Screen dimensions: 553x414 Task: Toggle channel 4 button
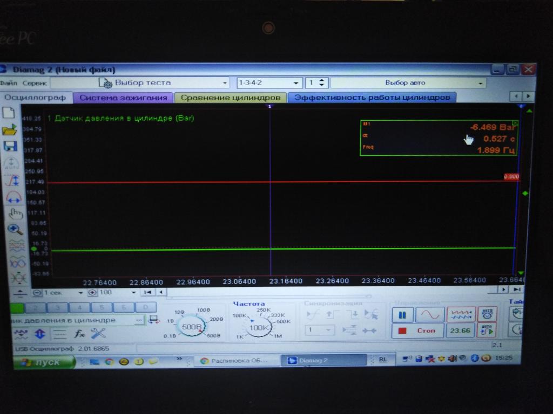coord(79,308)
